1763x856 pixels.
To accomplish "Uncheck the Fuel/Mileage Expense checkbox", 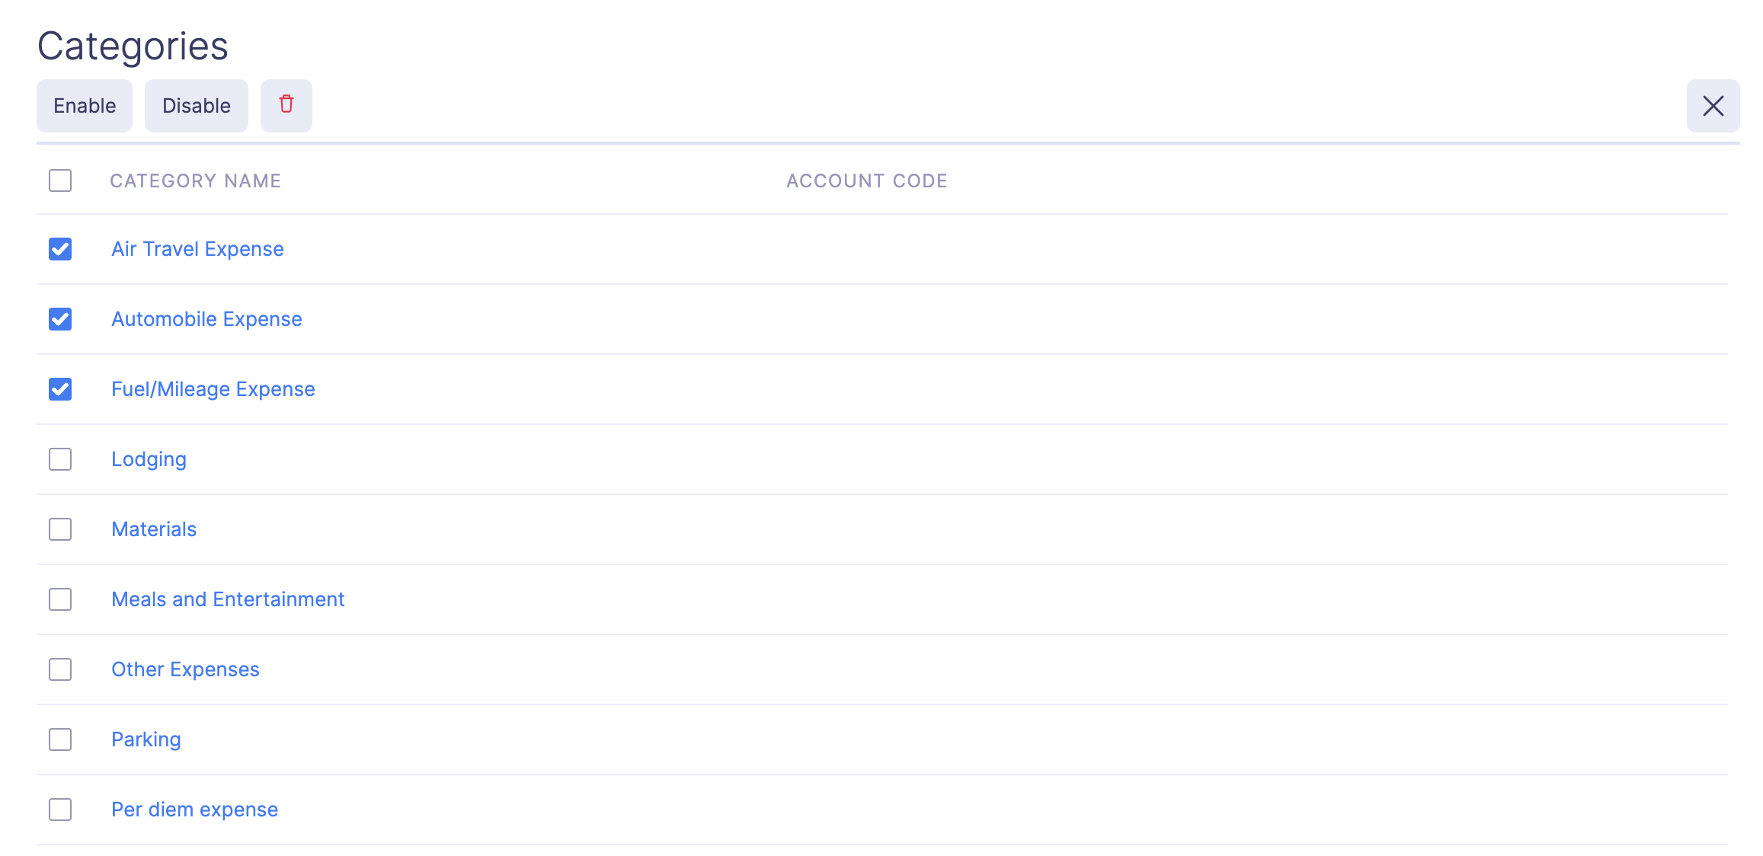I will 60,389.
